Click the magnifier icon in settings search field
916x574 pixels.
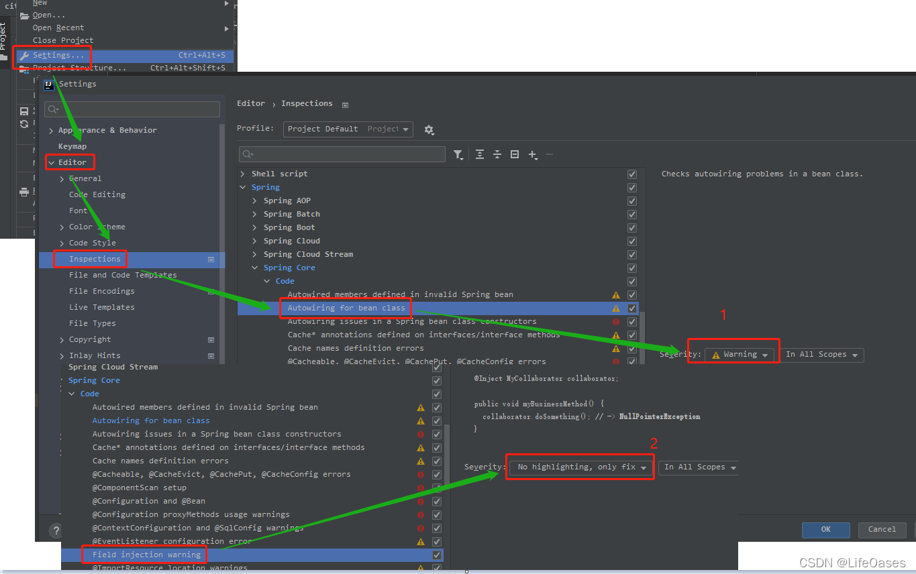(x=52, y=109)
